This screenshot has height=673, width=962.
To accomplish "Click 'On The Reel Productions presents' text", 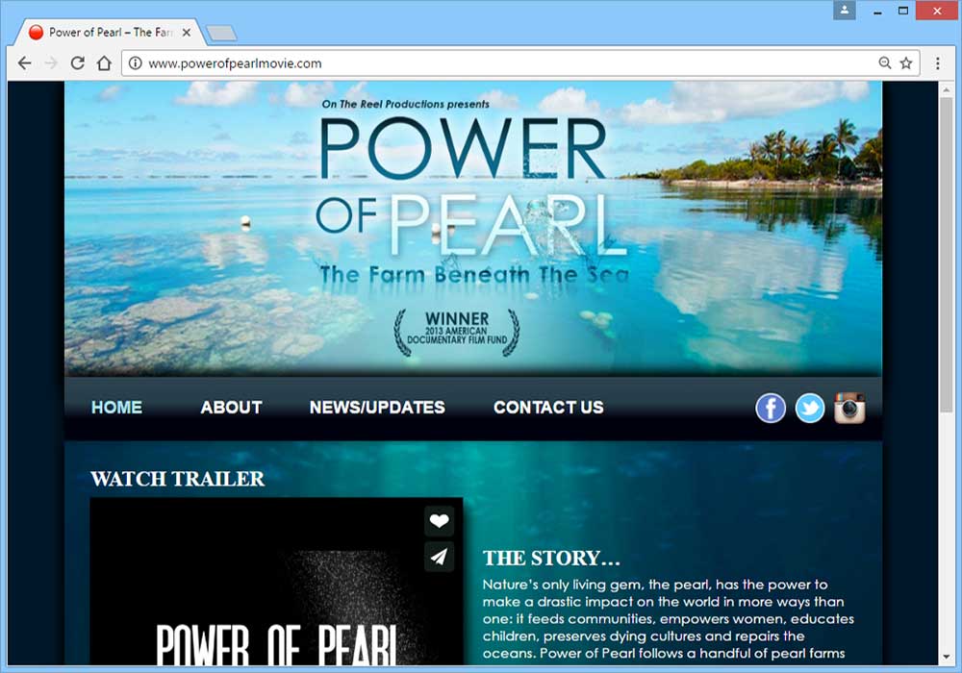I will [406, 104].
